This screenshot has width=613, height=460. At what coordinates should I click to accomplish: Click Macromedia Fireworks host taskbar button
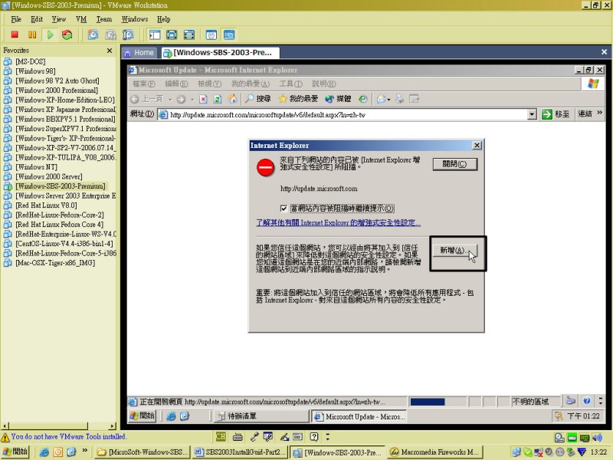435,452
